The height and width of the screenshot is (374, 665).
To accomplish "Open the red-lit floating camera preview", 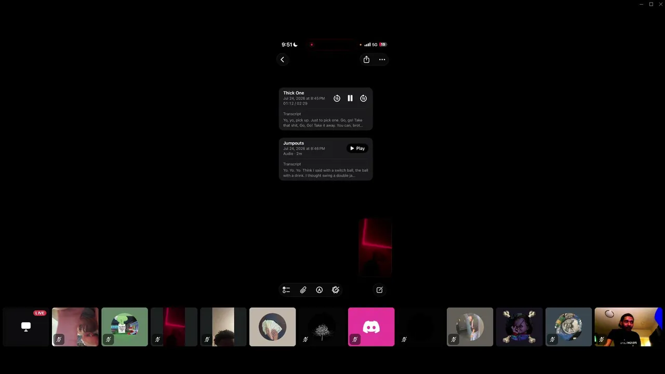I will (375, 247).
